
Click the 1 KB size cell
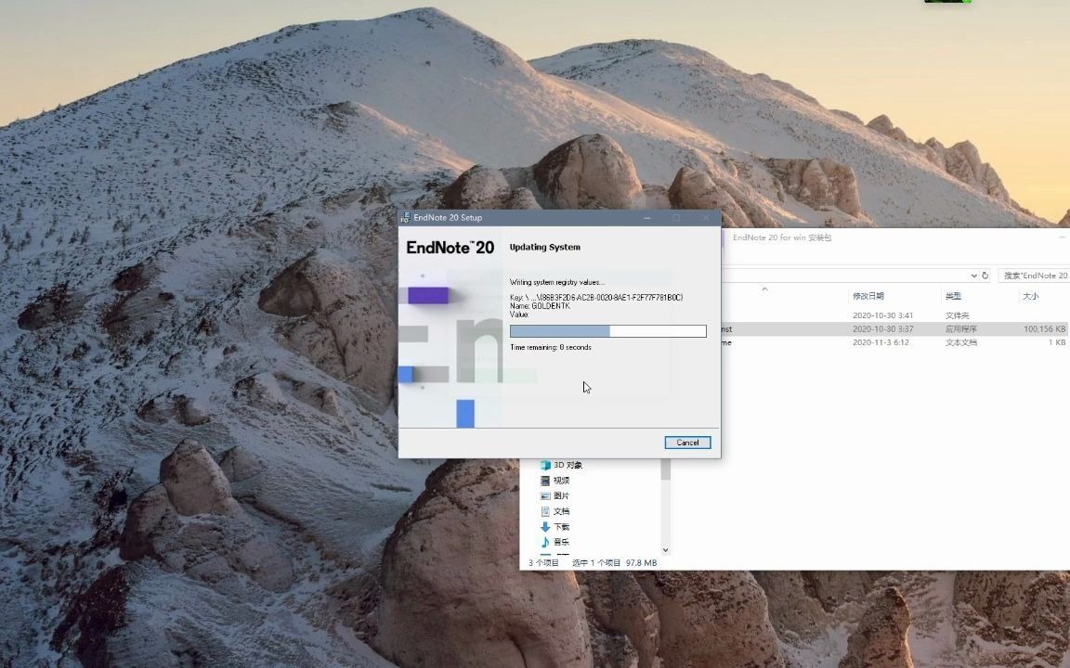tap(1056, 342)
